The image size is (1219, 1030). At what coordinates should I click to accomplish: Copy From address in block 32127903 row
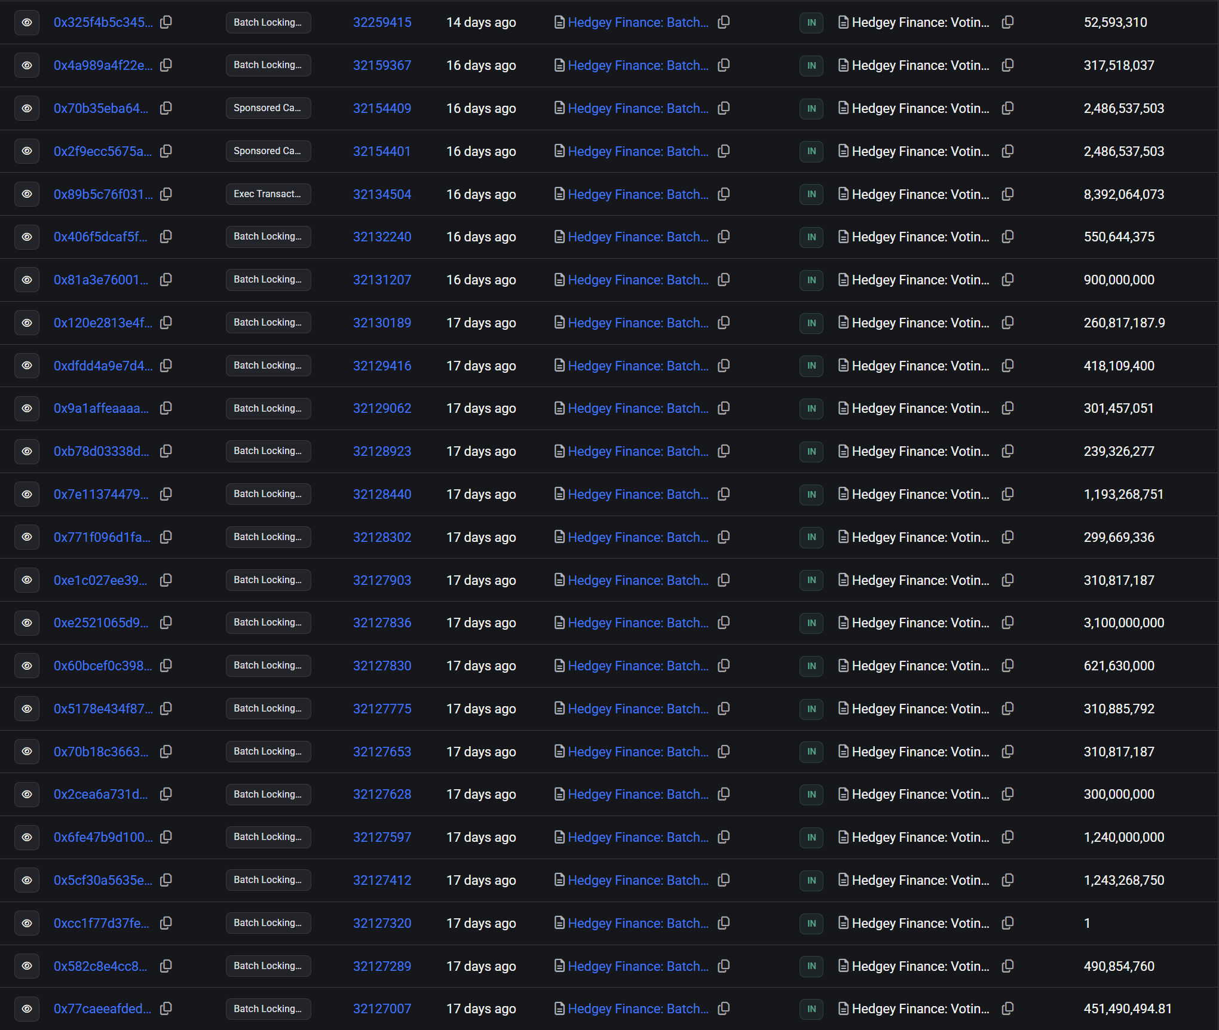(724, 580)
